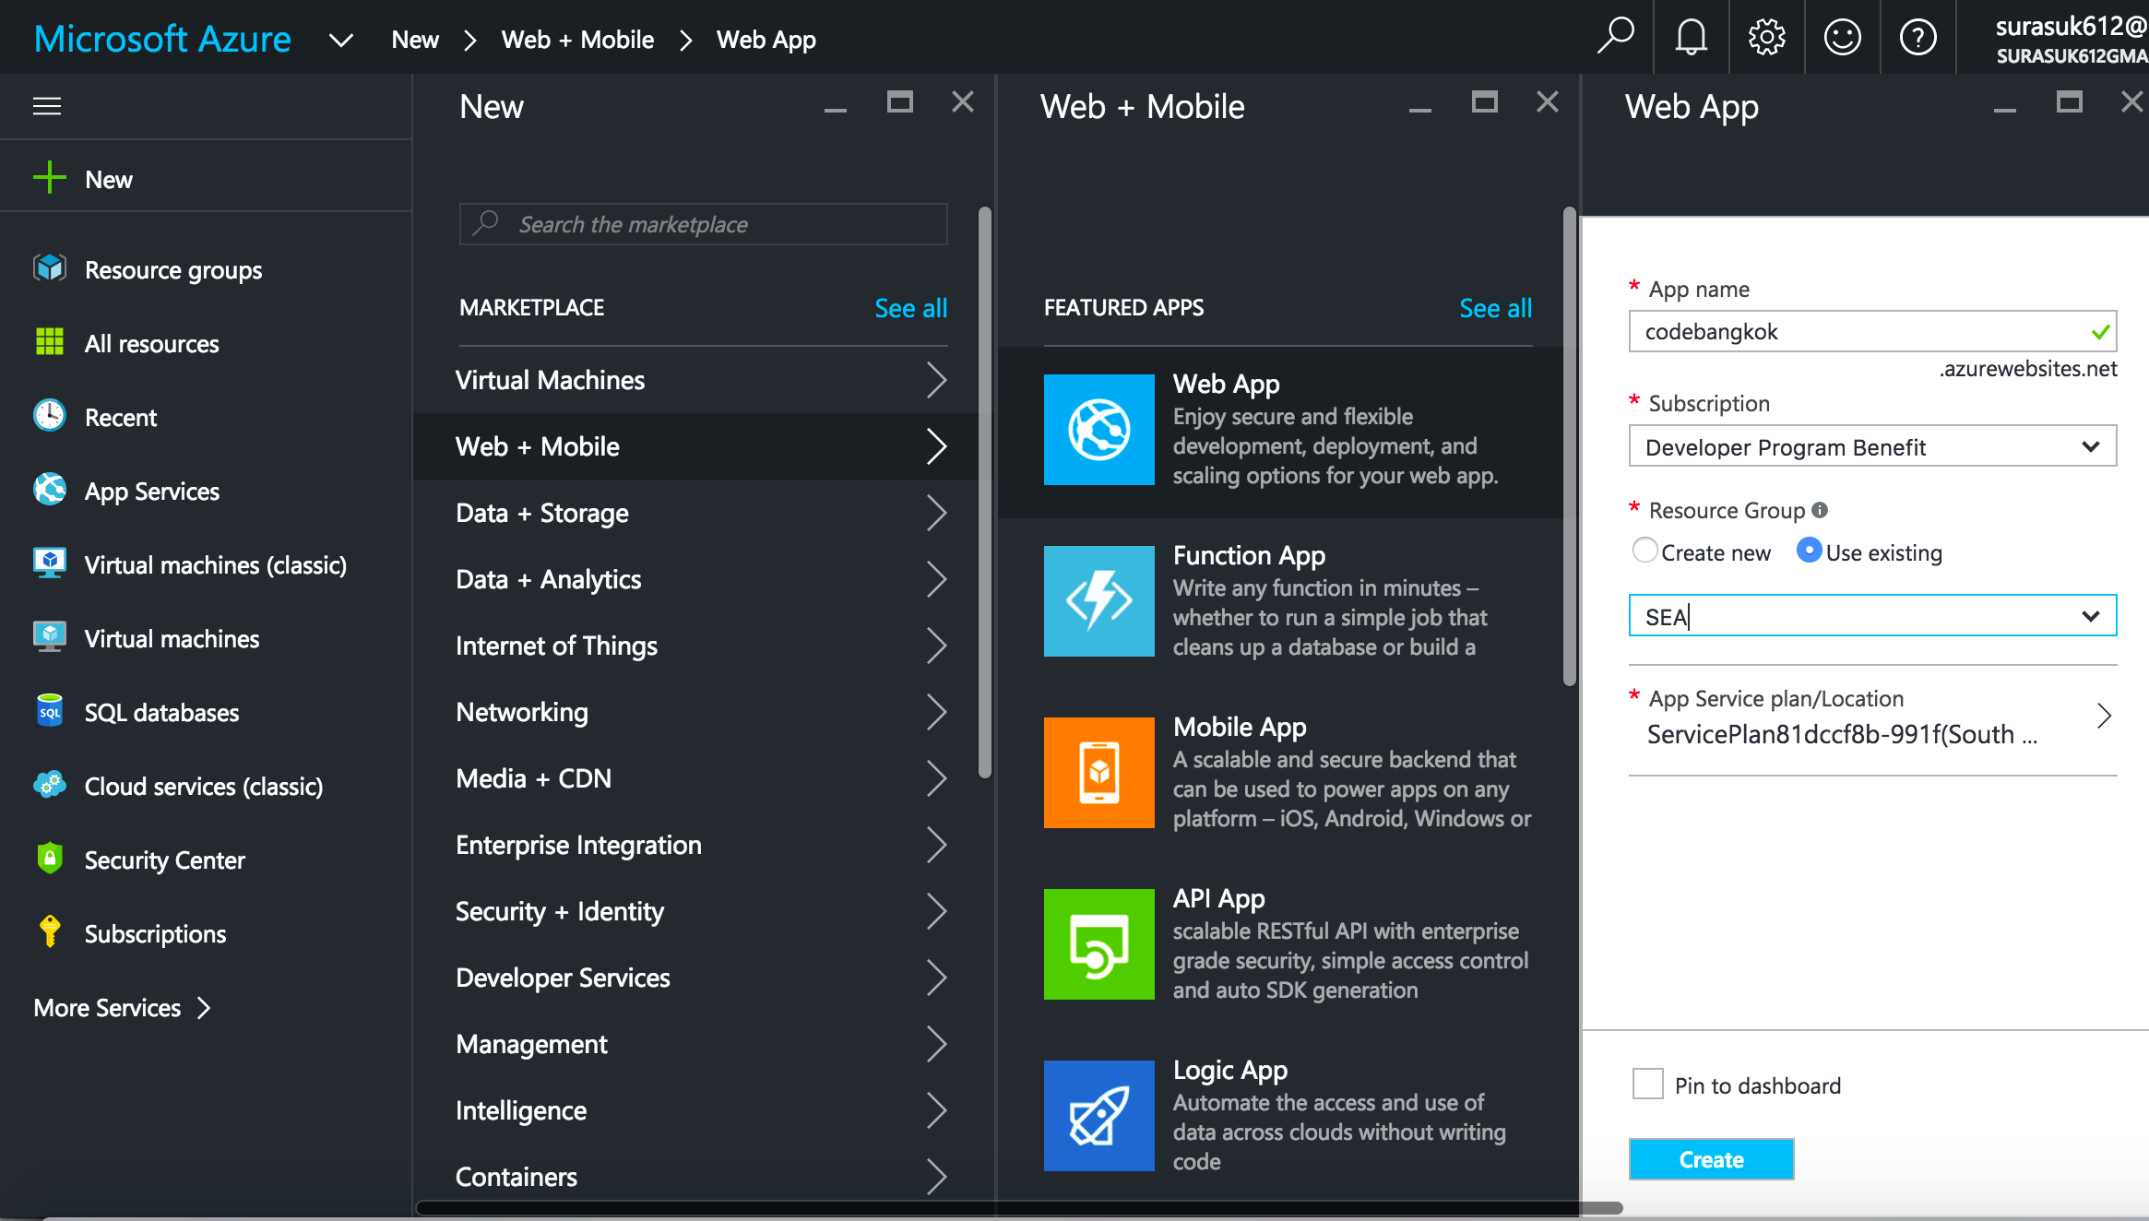Click See all next to FEATURED APPS
Viewport: 2149px width, 1221px height.
pos(1495,308)
